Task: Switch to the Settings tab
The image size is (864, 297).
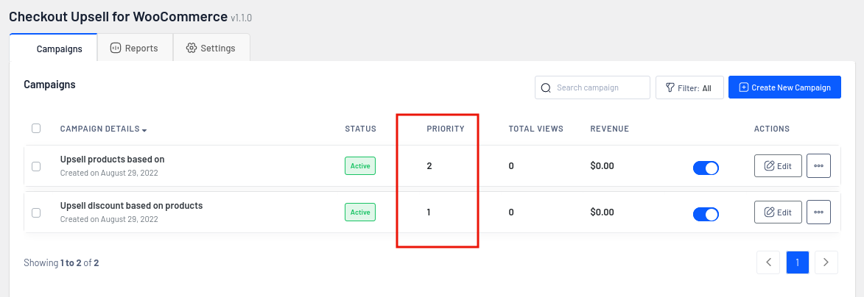Action: tap(211, 48)
